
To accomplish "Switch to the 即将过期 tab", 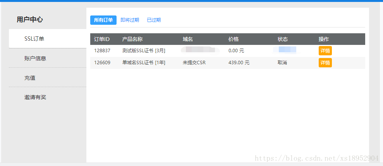I will pos(130,20).
